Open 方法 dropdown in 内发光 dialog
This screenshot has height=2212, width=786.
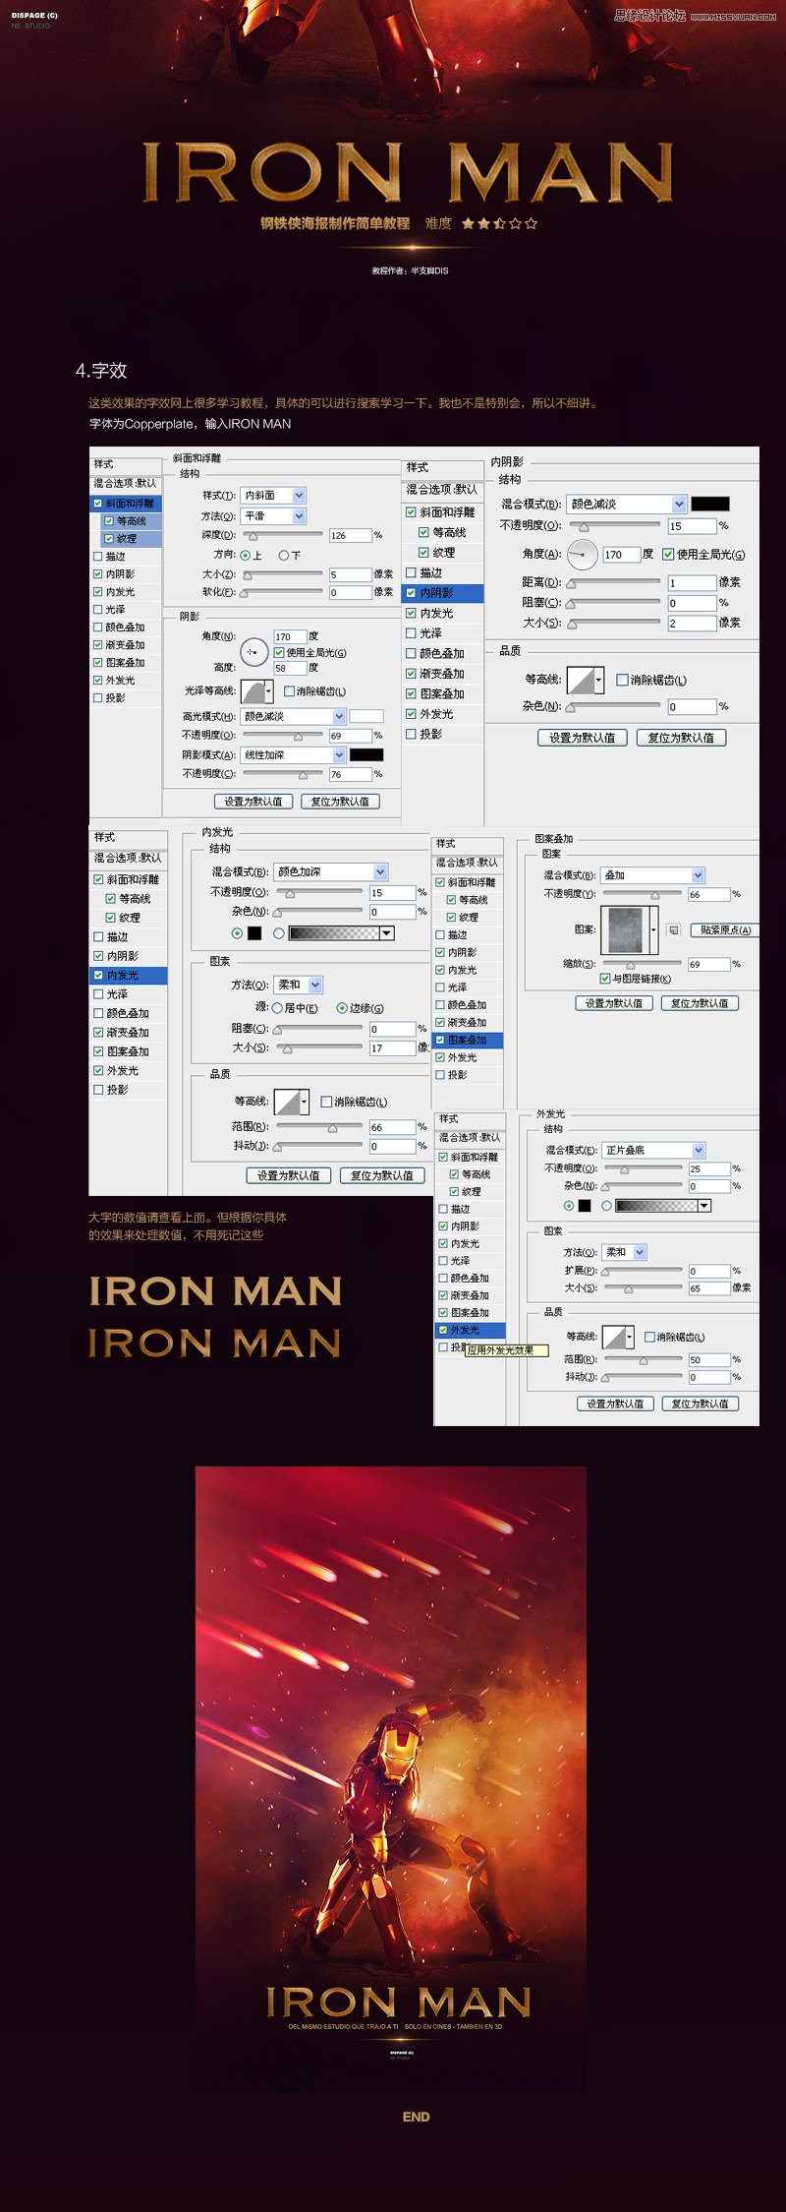pyautogui.click(x=299, y=985)
